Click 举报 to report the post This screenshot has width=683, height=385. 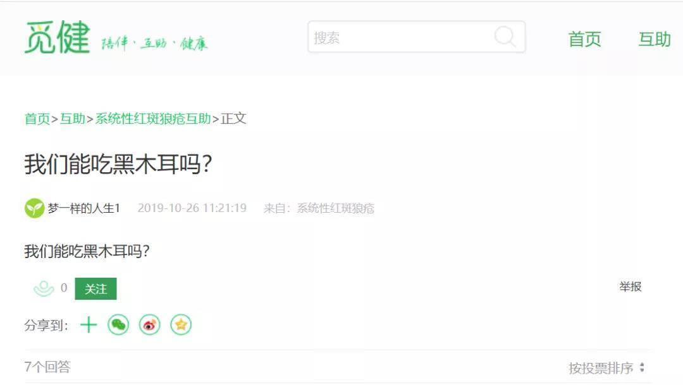click(x=631, y=287)
